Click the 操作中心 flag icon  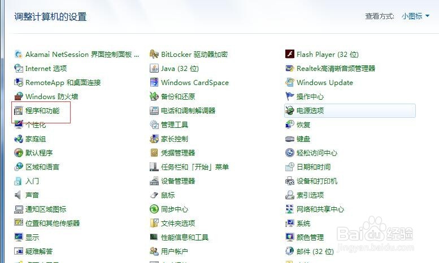click(289, 96)
